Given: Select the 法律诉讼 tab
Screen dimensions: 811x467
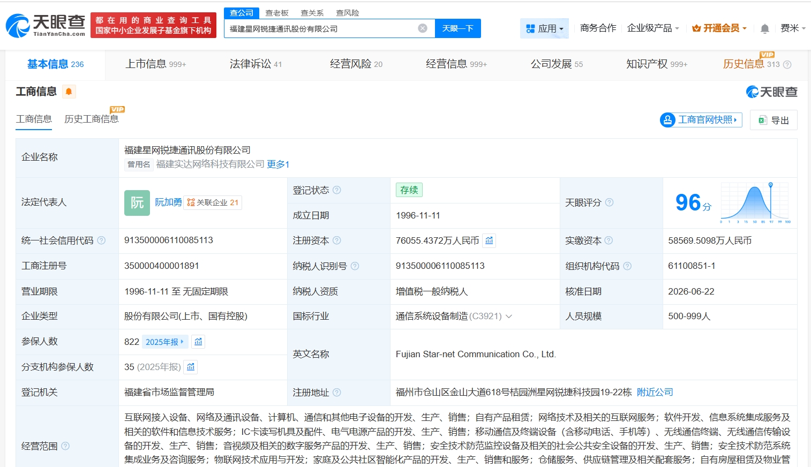Looking at the screenshot, I should [256, 64].
